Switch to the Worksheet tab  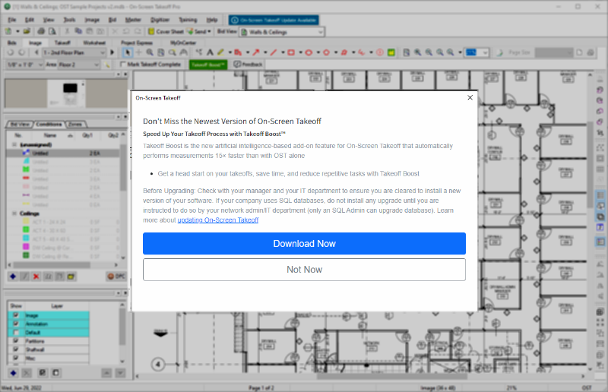coord(94,43)
